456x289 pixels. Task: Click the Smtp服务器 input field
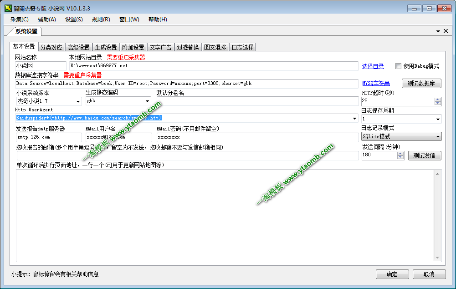[49, 137]
